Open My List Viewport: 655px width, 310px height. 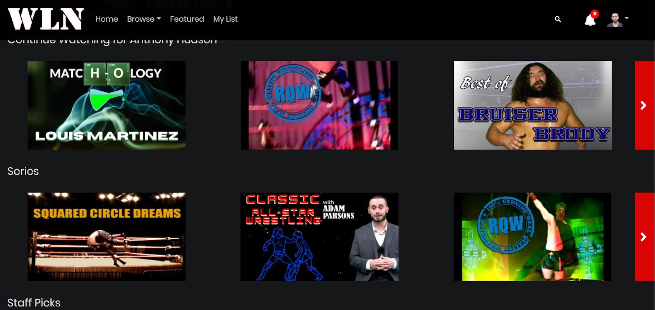tap(225, 19)
